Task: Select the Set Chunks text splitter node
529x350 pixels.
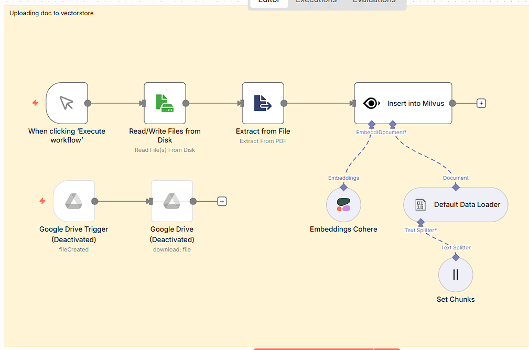Action: [x=456, y=275]
